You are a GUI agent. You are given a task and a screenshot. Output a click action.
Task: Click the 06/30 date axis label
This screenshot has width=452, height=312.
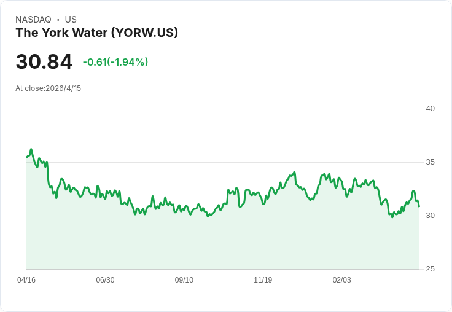coord(105,279)
